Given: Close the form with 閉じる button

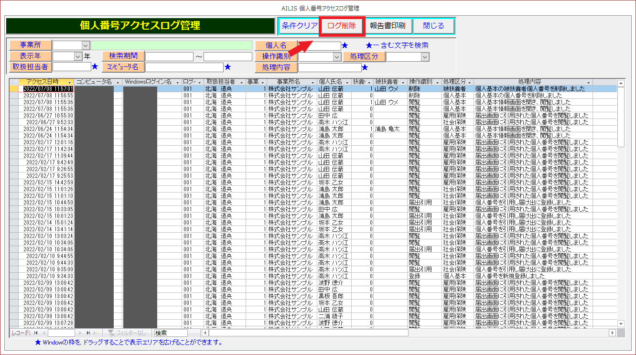Looking at the screenshot, I should 433,26.
